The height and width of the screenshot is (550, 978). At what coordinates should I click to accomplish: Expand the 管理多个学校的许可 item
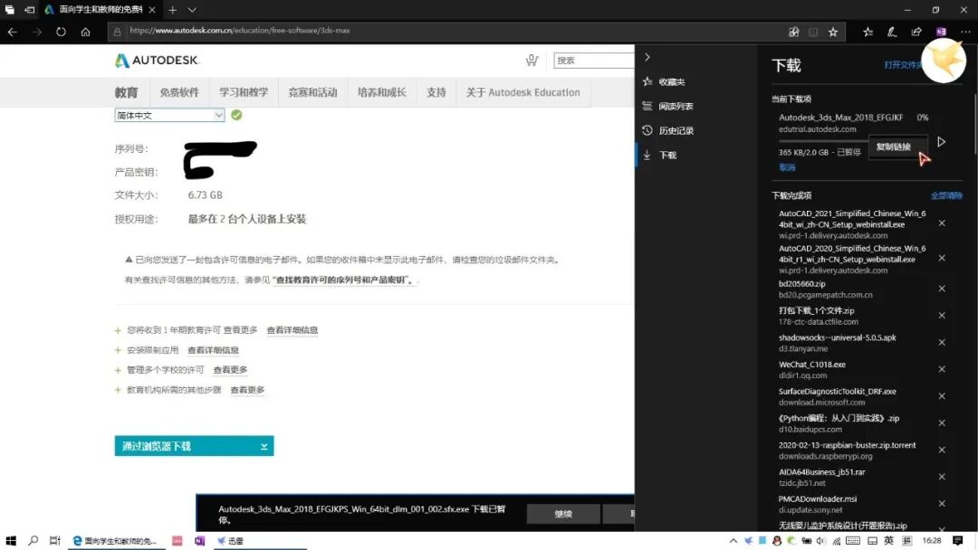[118, 371]
